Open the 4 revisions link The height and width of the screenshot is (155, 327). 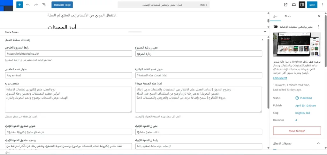tap(296, 120)
